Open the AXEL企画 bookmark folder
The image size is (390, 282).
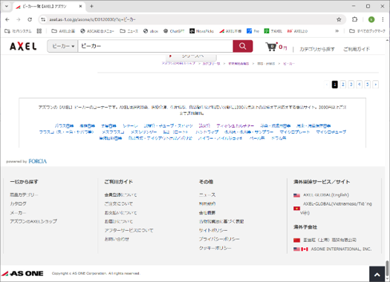point(63,31)
